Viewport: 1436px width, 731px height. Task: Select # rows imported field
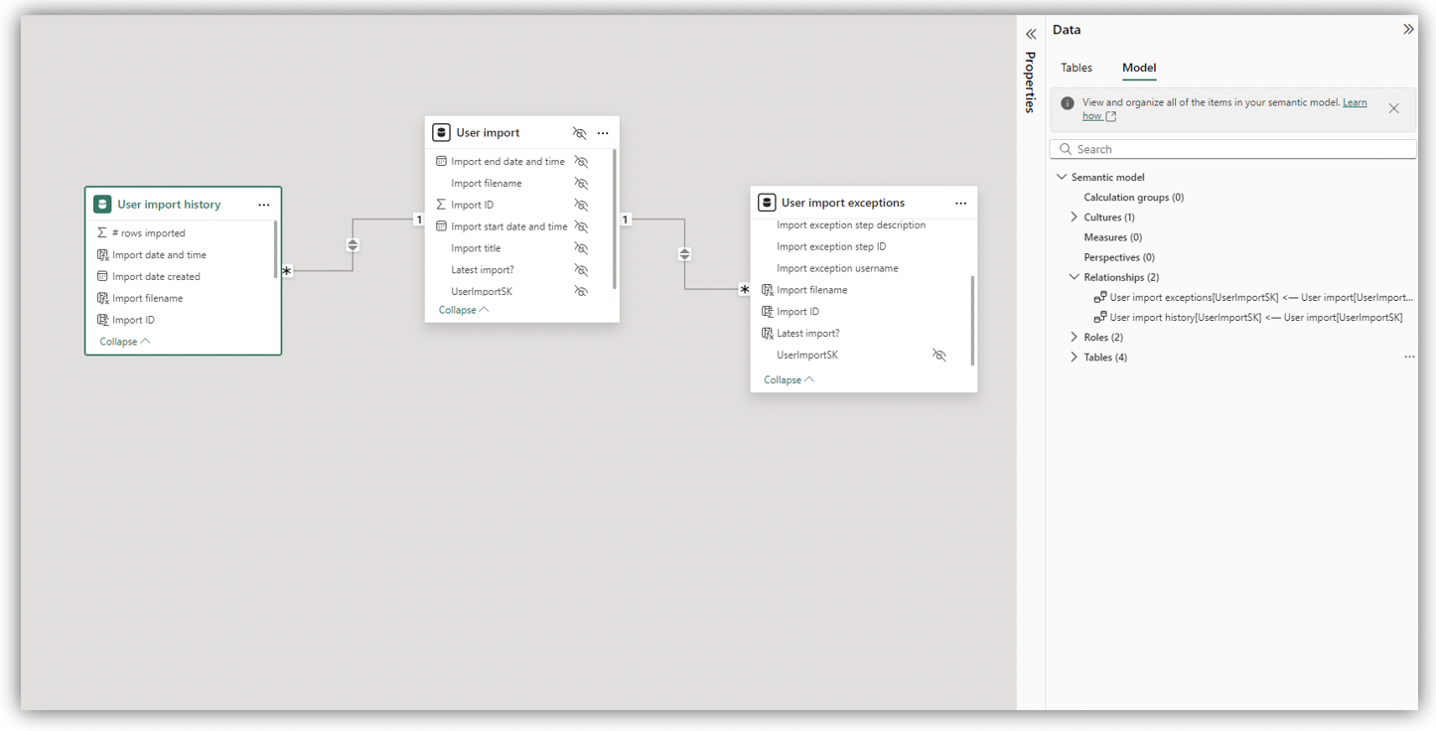pyautogui.click(x=149, y=233)
